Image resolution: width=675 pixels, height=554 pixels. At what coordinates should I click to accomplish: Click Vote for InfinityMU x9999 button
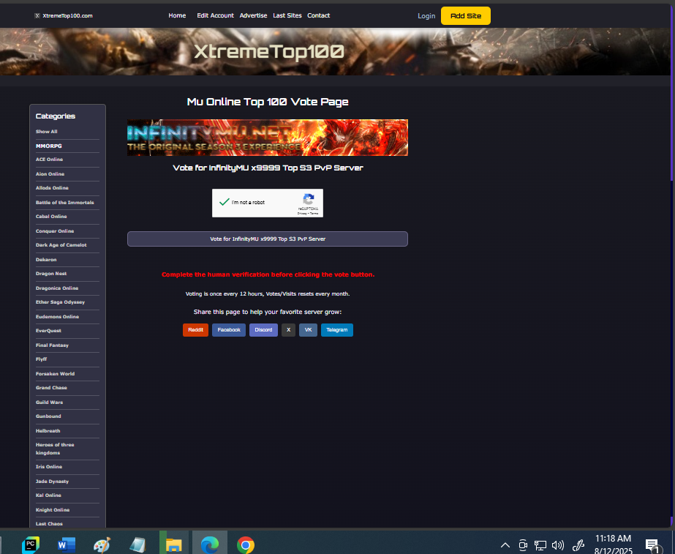(268, 239)
